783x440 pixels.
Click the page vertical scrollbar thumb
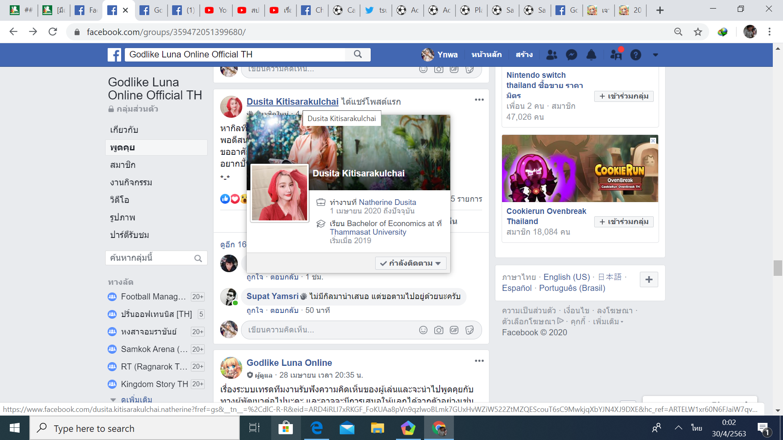tap(777, 268)
